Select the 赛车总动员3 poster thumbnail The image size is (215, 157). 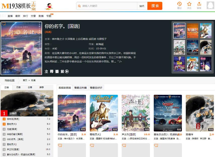click(168, 113)
